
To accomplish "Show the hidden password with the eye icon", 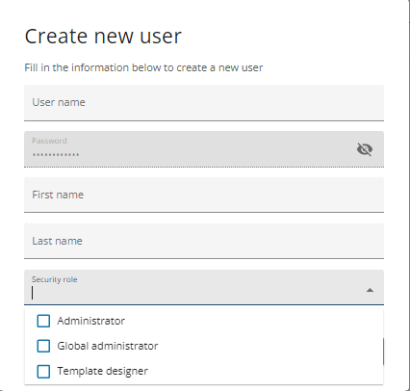I will click(365, 149).
